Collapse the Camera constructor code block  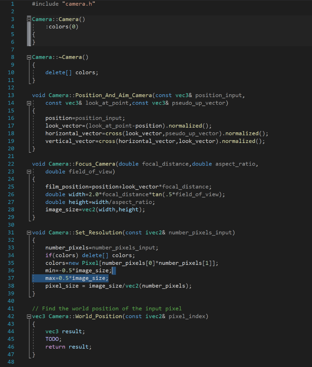point(29,19)
